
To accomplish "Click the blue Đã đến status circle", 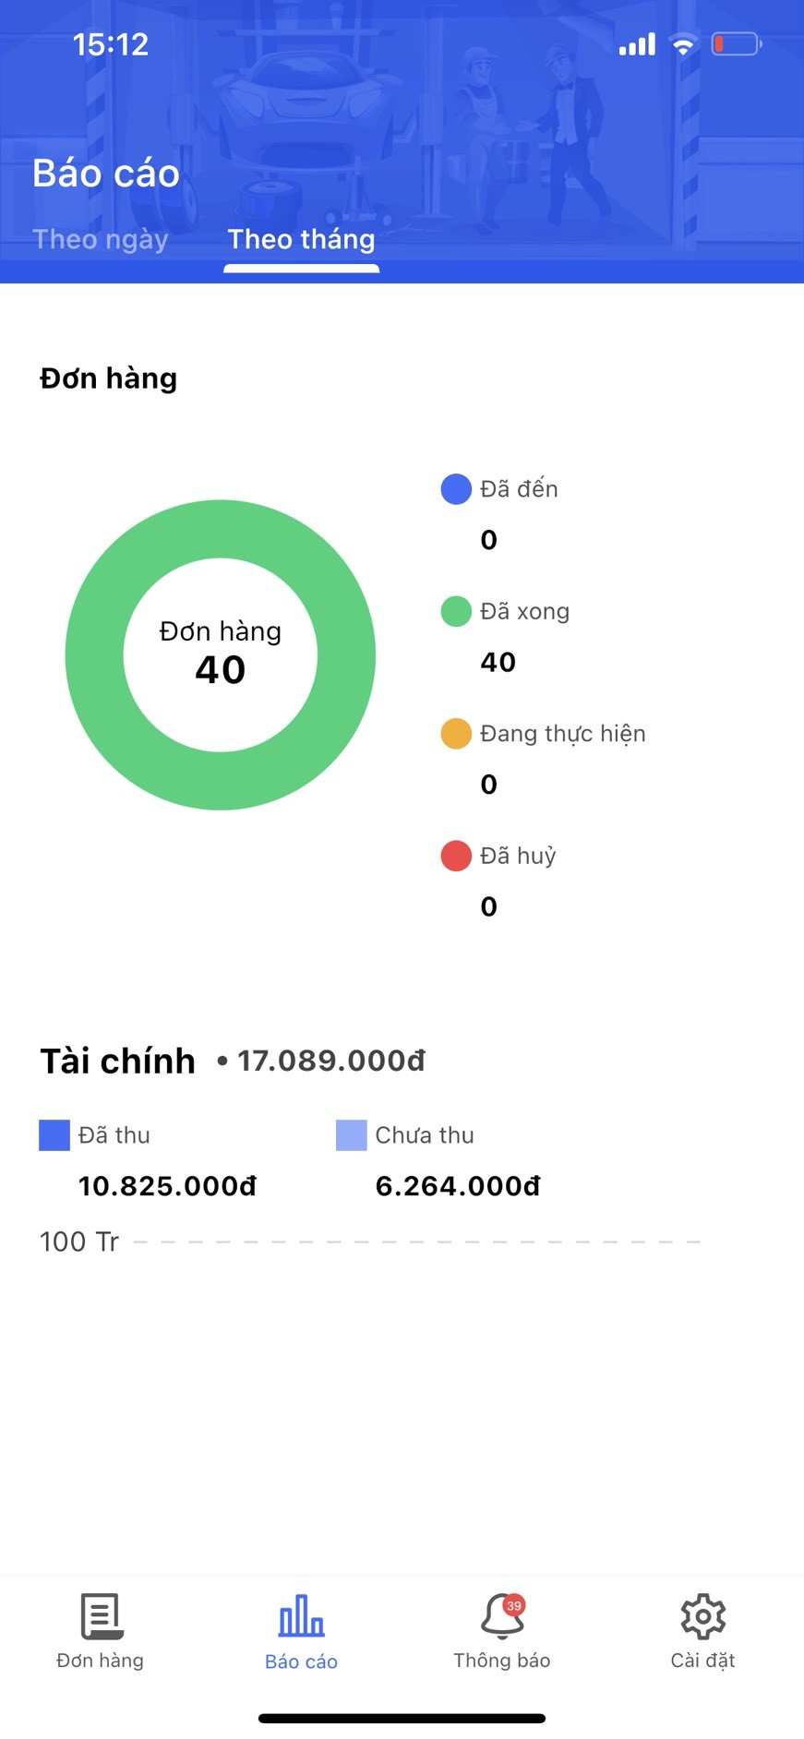I will tap(455, 488).
